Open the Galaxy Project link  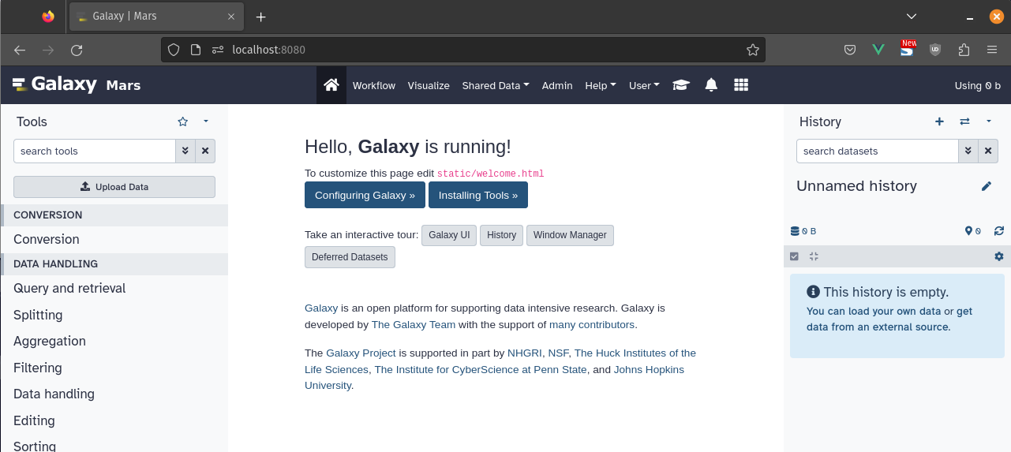361,353
